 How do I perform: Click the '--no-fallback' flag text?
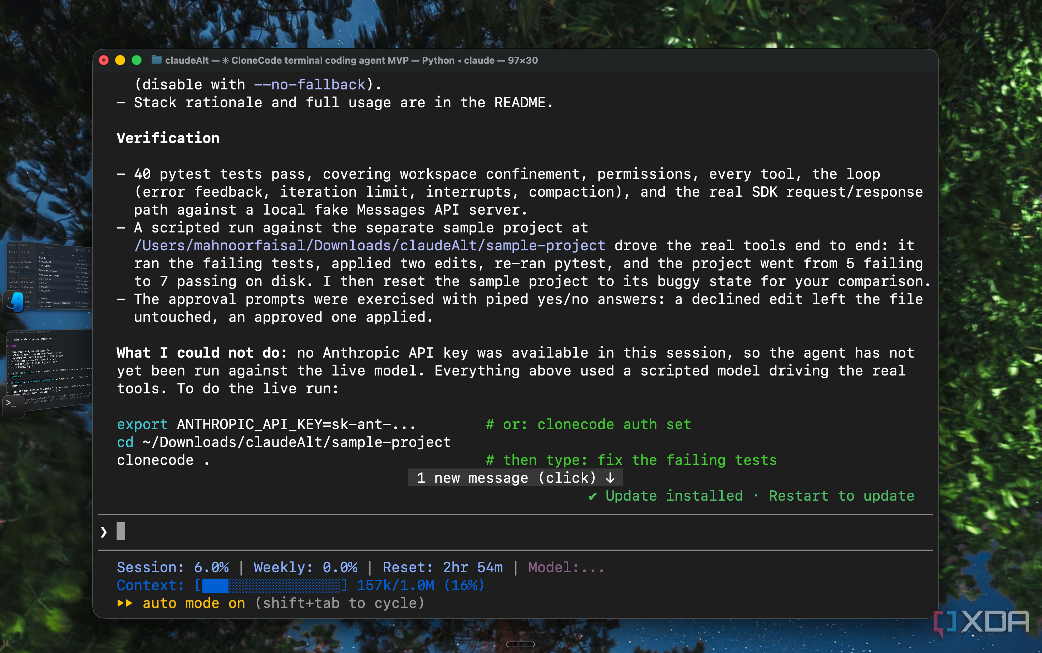pyautogui.click(x=310, y=85)
